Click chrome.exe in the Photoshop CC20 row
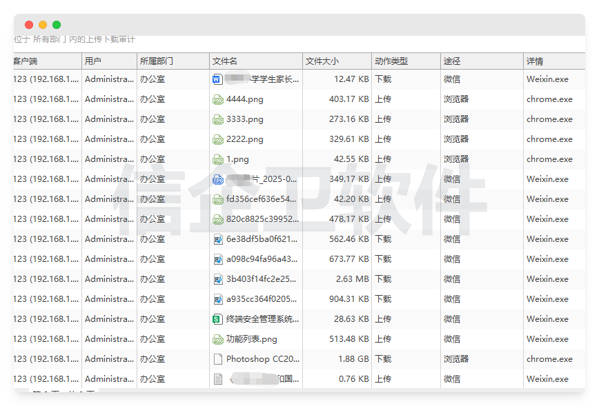Image resolution: width=599 pixels, height=406 pixels. tap(549, 359)
